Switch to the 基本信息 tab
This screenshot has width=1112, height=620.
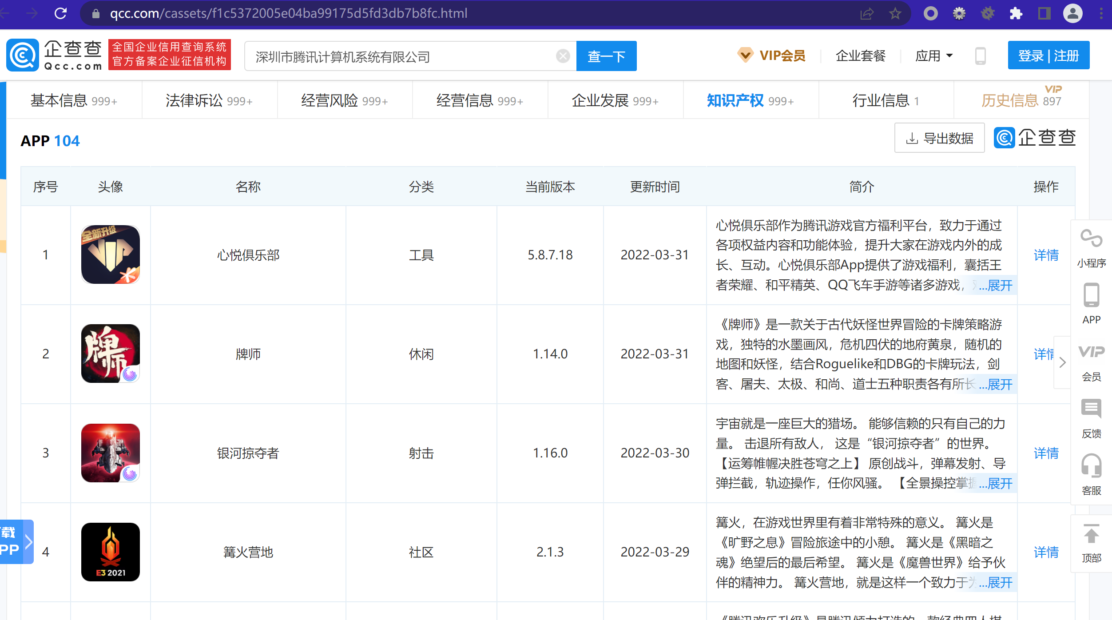(74, 100)
